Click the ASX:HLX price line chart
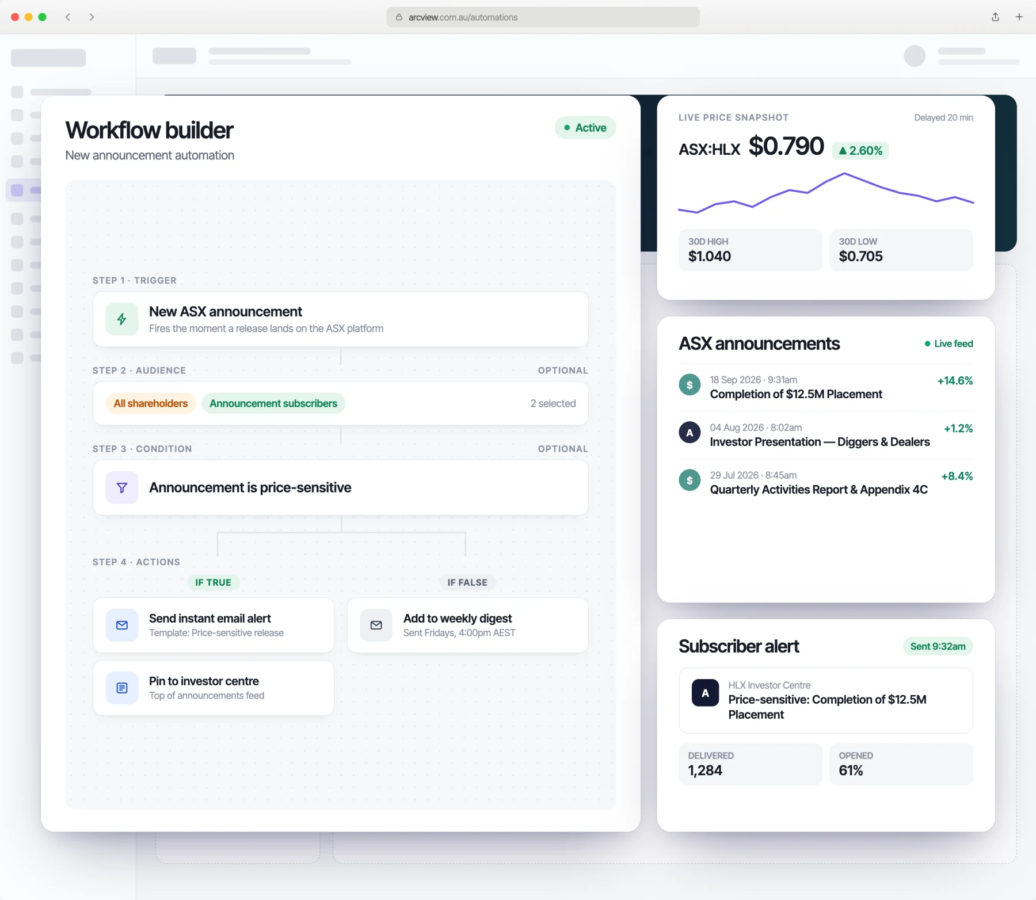Screen dimensions: 1036x900 [x=826, y=193]
